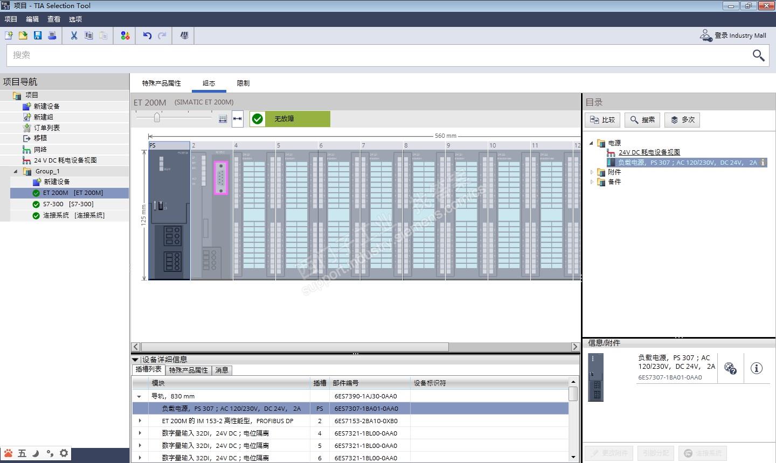The image size is (776, 463).
Task: Print the project using the printer icon
Action: pyautogui.click(x=52, y=36)
